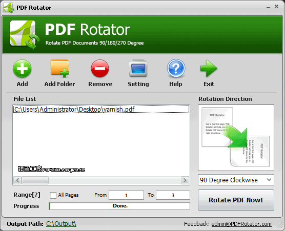Click the From page input field
Viewport: 285px width, 231px height.
pyautogui.click(x=126, y=195)
